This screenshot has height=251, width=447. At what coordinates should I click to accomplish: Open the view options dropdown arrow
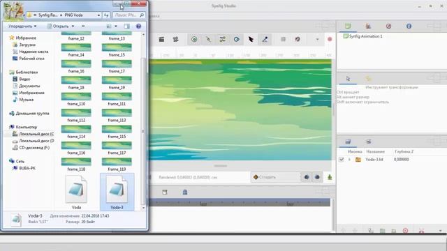[116, 26]
